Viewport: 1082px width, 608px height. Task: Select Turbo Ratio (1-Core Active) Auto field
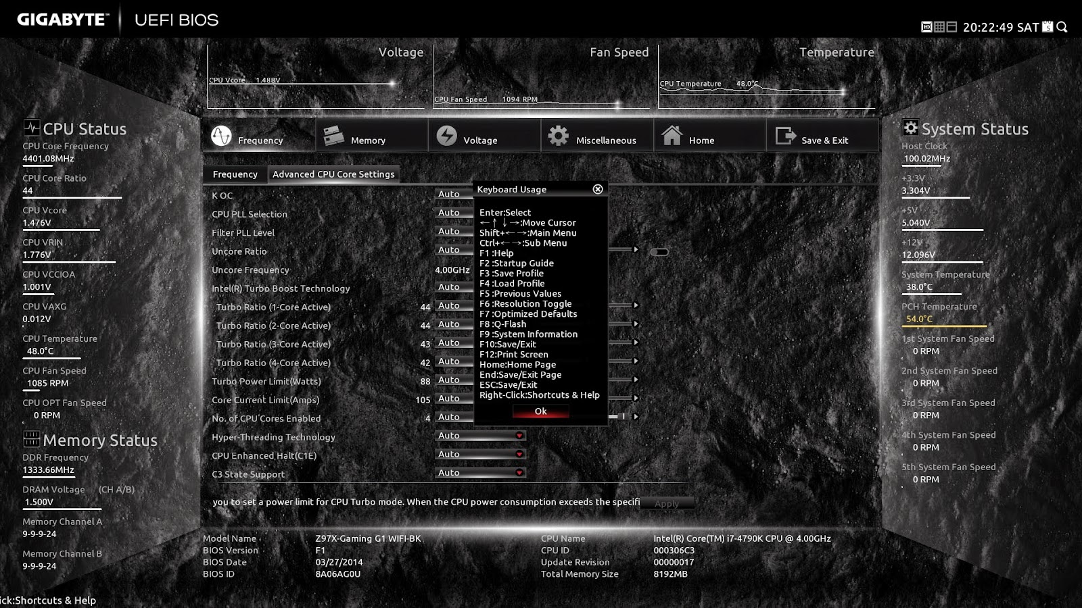tap(454, 305)
